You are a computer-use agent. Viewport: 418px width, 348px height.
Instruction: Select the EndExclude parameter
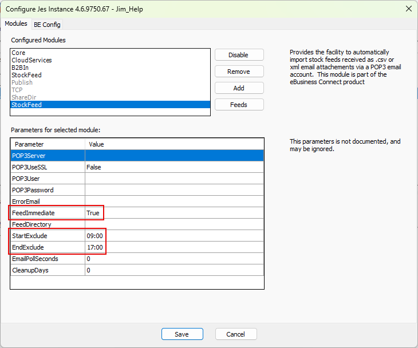pyautogui.click(x=48, y=247)
